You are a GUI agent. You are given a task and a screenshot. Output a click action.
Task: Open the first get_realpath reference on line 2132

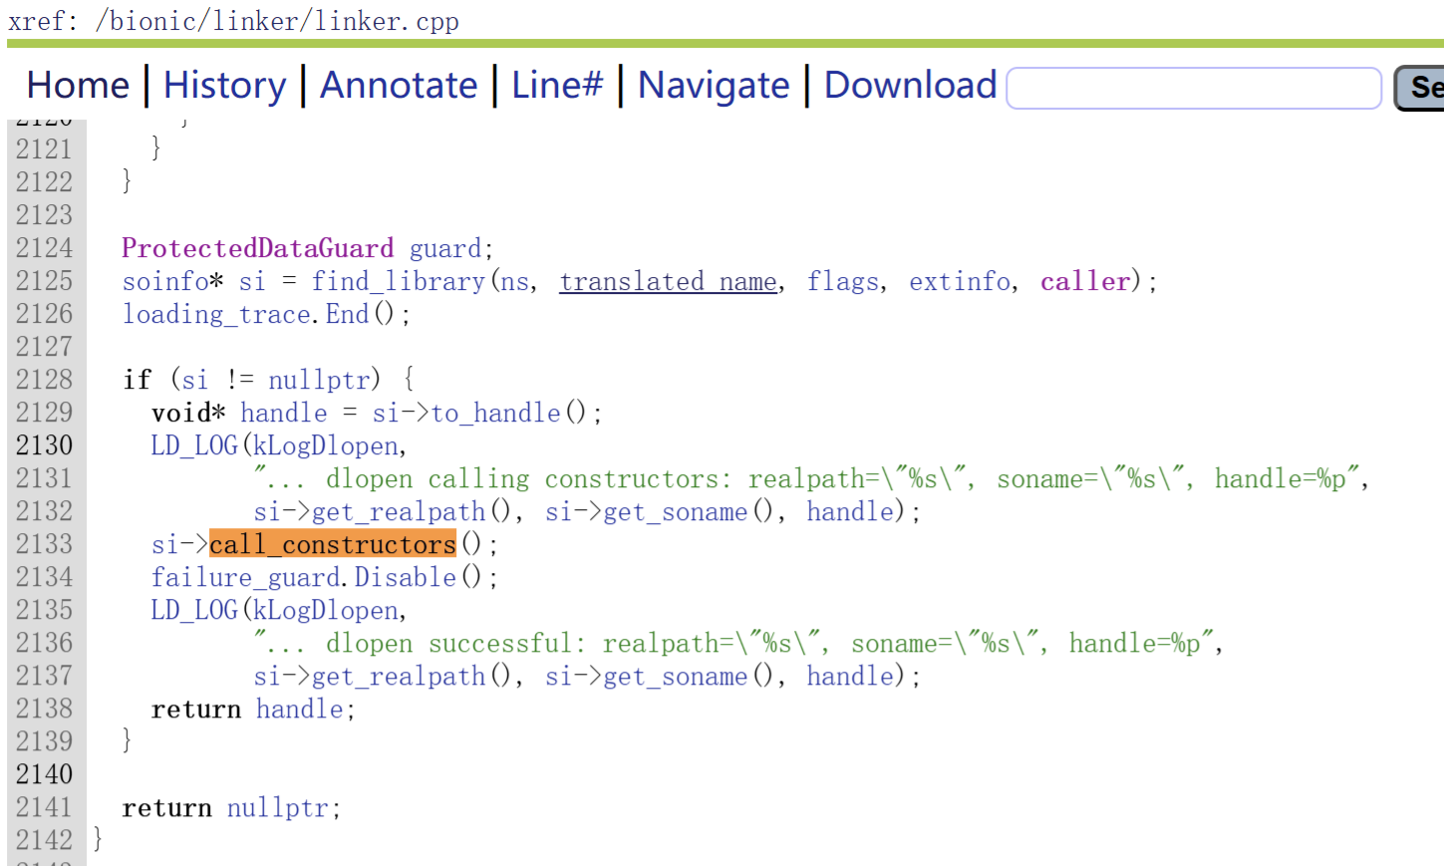(x=398, y=511)
